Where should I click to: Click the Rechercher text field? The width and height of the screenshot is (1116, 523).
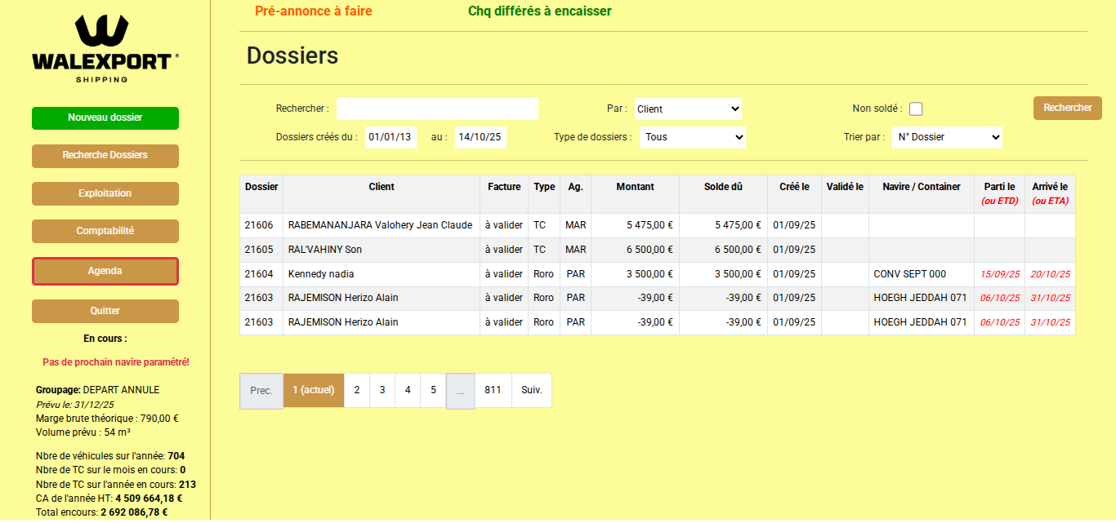pos(437,109)
